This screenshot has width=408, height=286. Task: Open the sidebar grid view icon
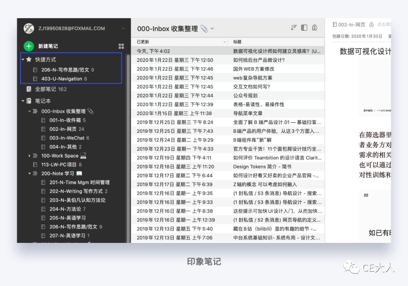click(121, 47)
